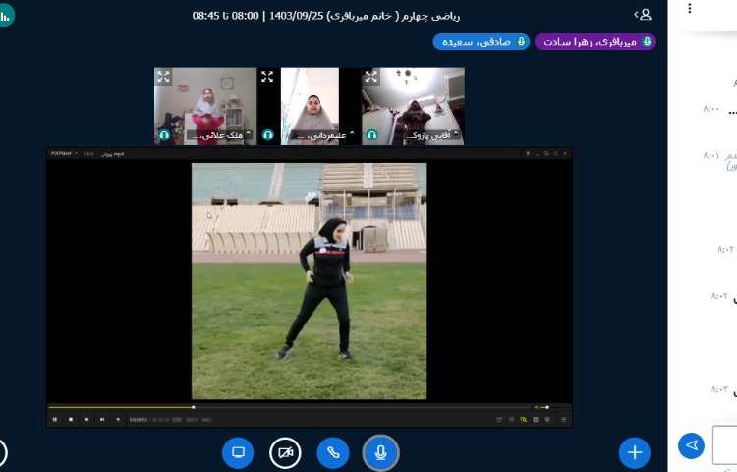This screenshot has height=472, width=737.
Task: Open the blue plus actions button
Action: coord(635,452)
